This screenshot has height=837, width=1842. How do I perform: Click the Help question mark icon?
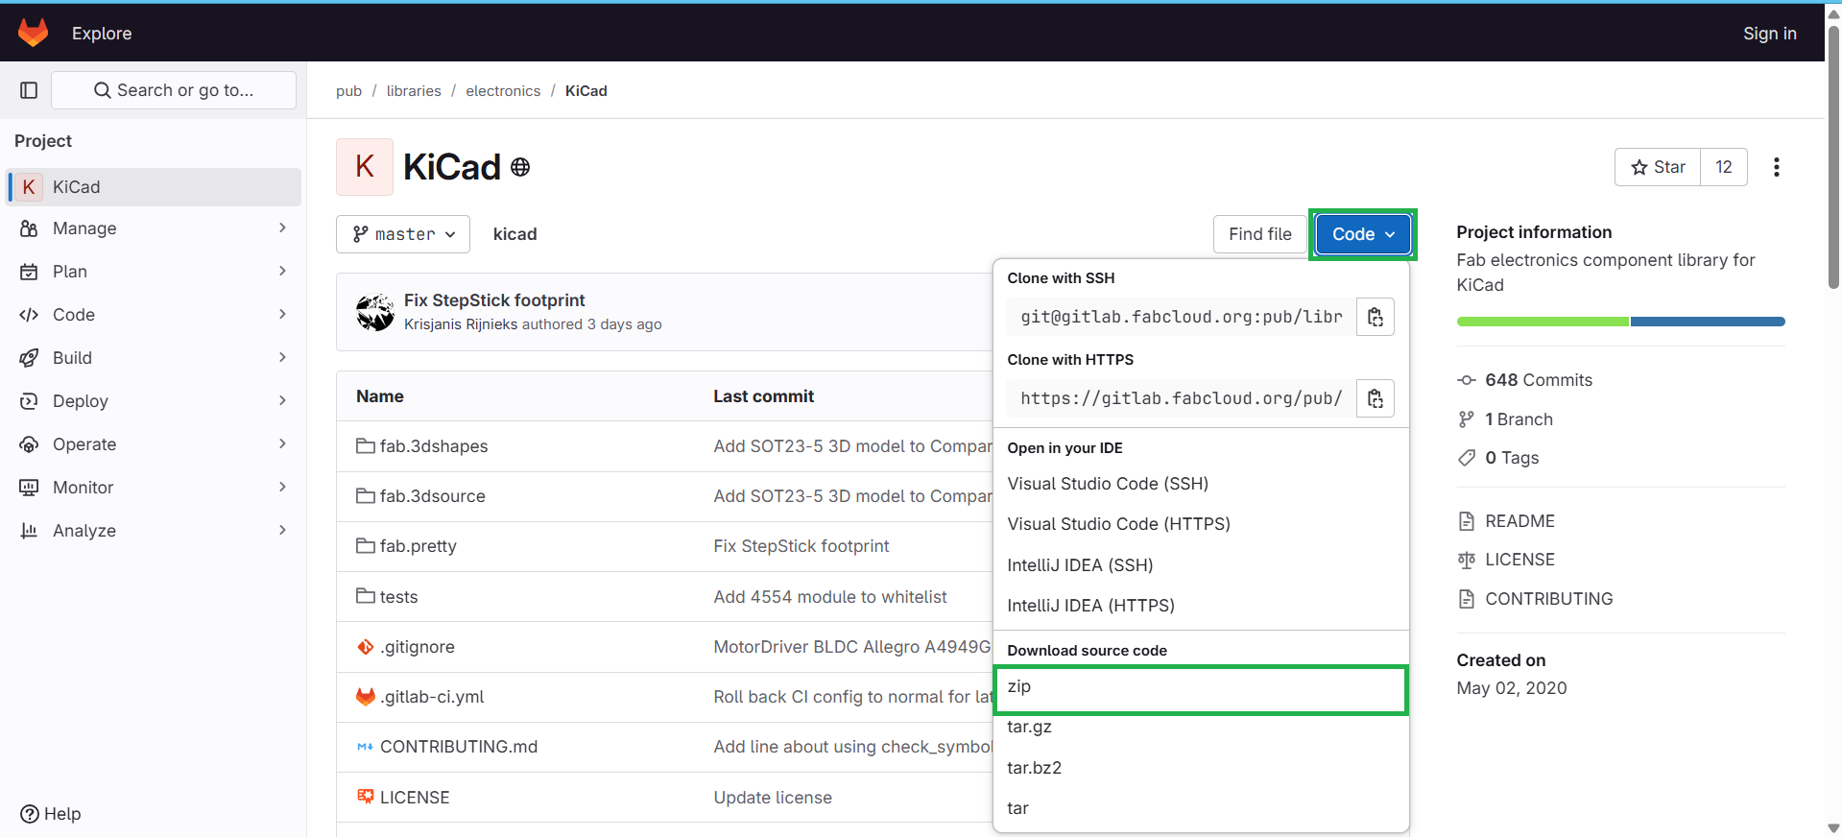[x=30, y=814]
